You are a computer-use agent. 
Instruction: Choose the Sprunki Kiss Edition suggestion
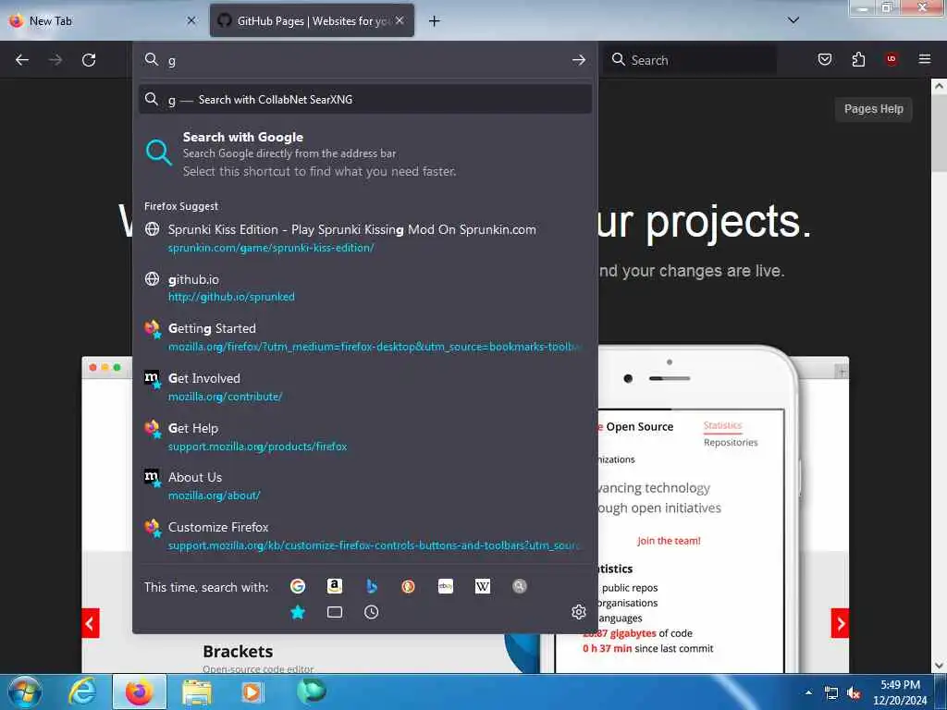tap(364, 238)
